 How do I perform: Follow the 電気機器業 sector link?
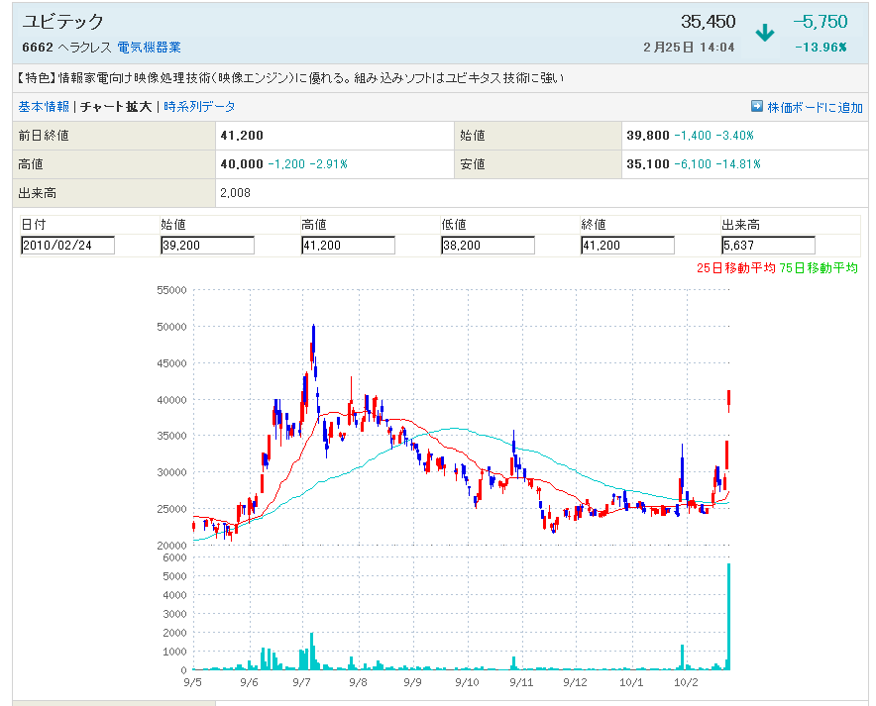(x=149, y=48)
